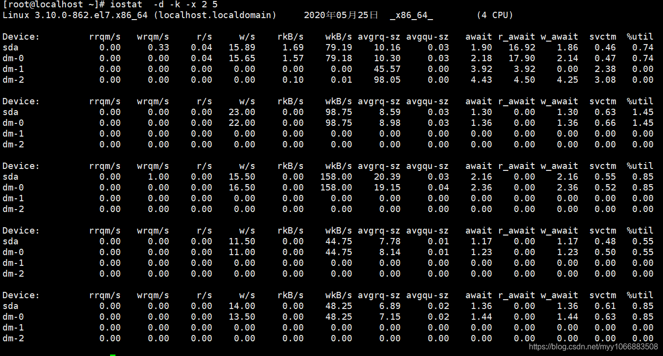Click the svctm value 0.52
663x356 pixels.
click(605, 188)
